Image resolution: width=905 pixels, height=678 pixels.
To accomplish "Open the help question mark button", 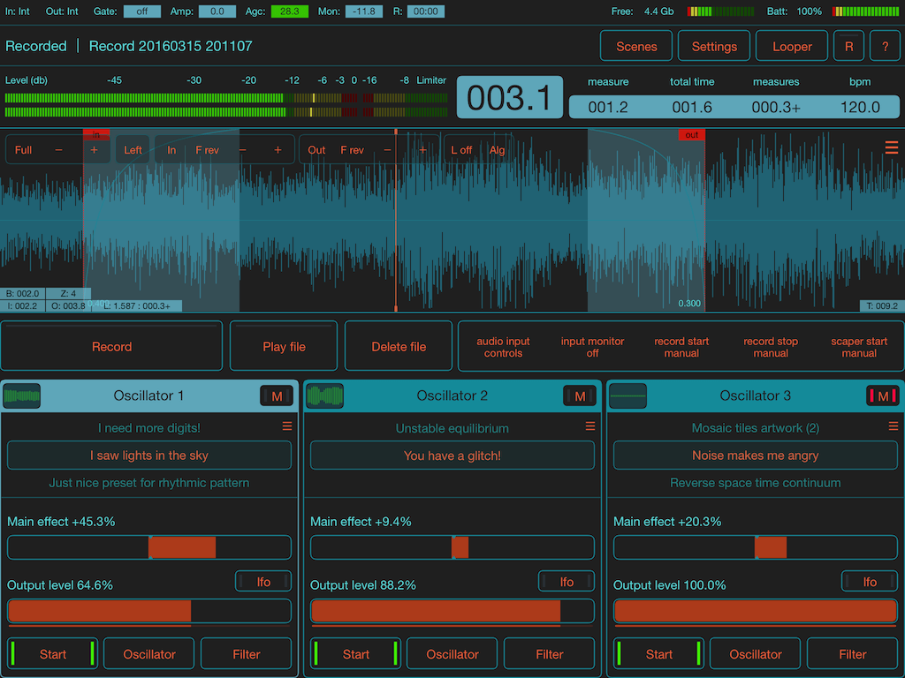I will point(885,47).
